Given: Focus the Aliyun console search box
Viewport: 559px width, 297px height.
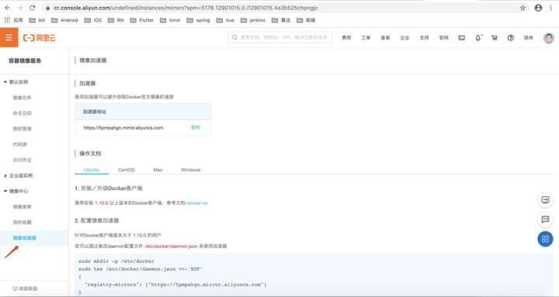Looking at the screenshot, I should click(x=279, y=37).
